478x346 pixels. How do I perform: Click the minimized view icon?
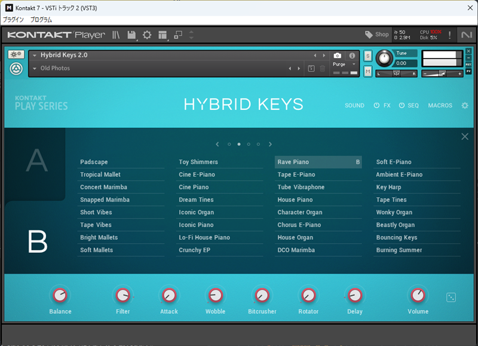178,35
